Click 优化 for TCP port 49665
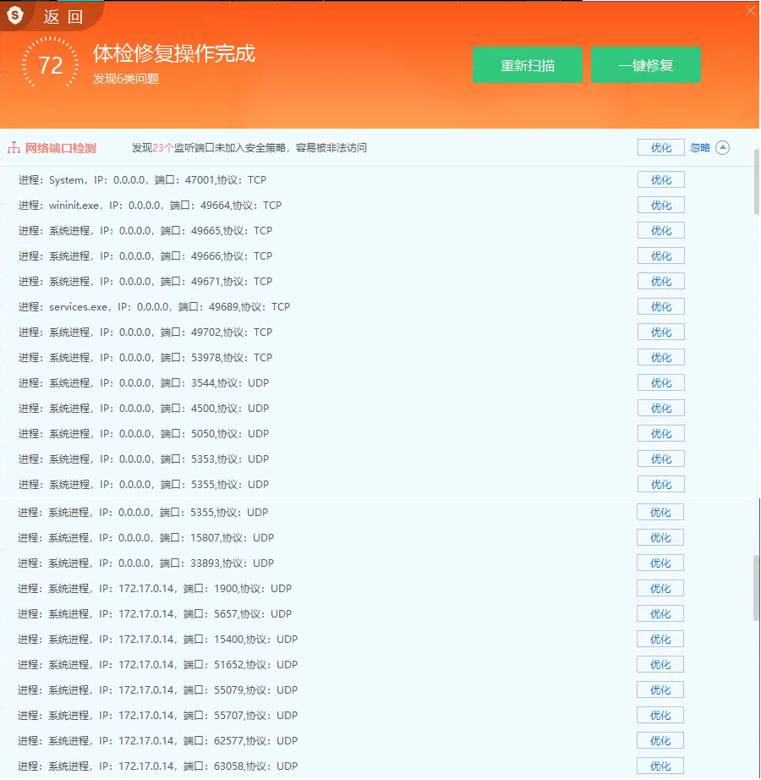 [661, 231]
